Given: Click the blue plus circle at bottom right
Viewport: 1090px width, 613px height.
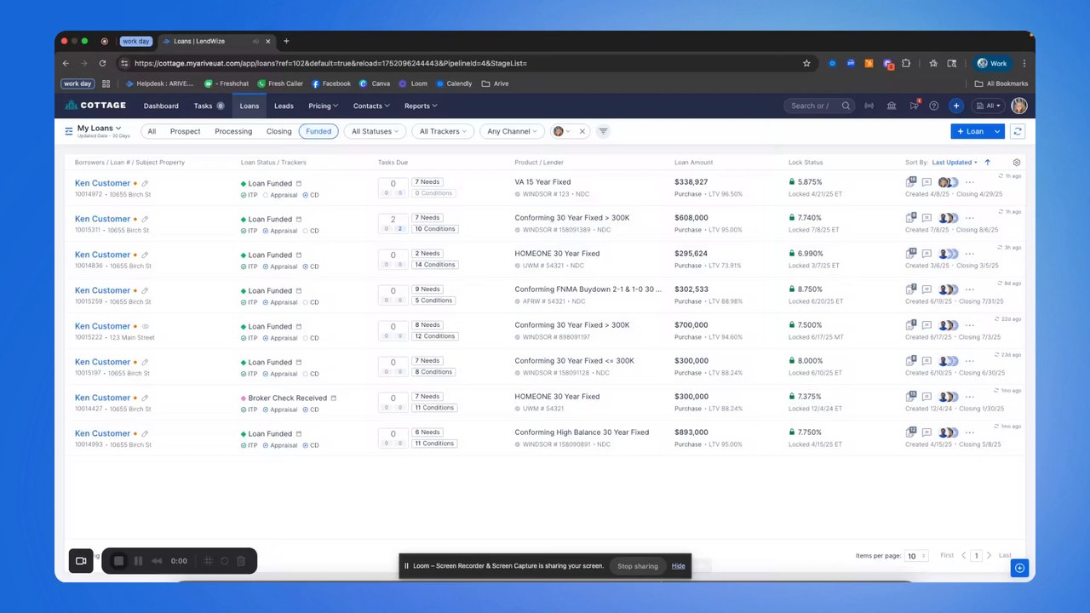Looking at the screenshot, I should [1018, 568].
